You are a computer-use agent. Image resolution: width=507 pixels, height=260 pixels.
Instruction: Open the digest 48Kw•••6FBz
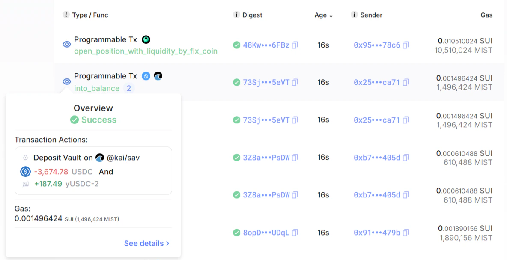click(266, 45)
